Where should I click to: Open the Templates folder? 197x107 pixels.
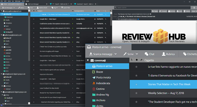tap(8, 23)
